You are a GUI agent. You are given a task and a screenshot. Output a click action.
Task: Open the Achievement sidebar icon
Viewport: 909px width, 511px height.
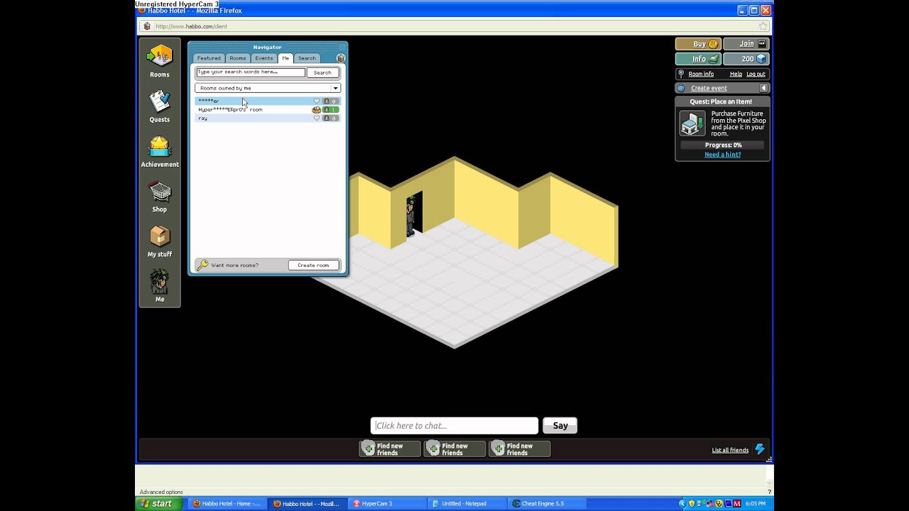pos(160,146)
